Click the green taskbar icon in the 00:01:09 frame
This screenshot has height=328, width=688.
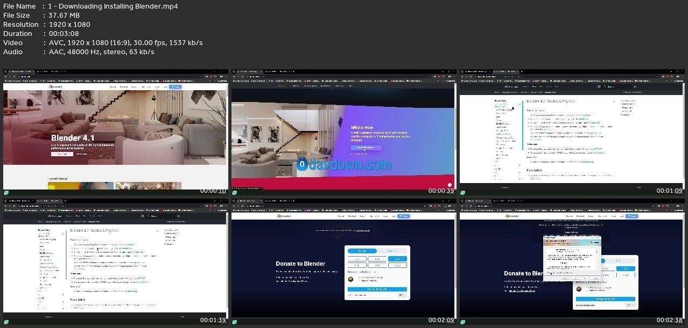click(463, 192)
